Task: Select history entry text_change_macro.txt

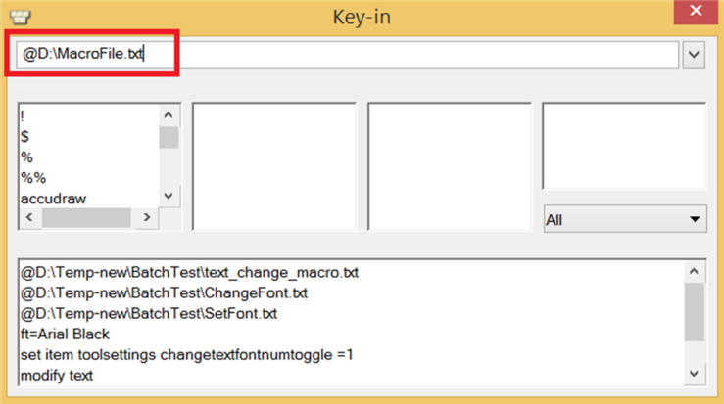Action: tap(189, 273)
